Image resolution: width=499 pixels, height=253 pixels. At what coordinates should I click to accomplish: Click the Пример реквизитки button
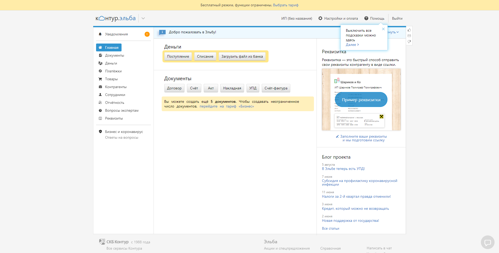[x=361, y=100]
